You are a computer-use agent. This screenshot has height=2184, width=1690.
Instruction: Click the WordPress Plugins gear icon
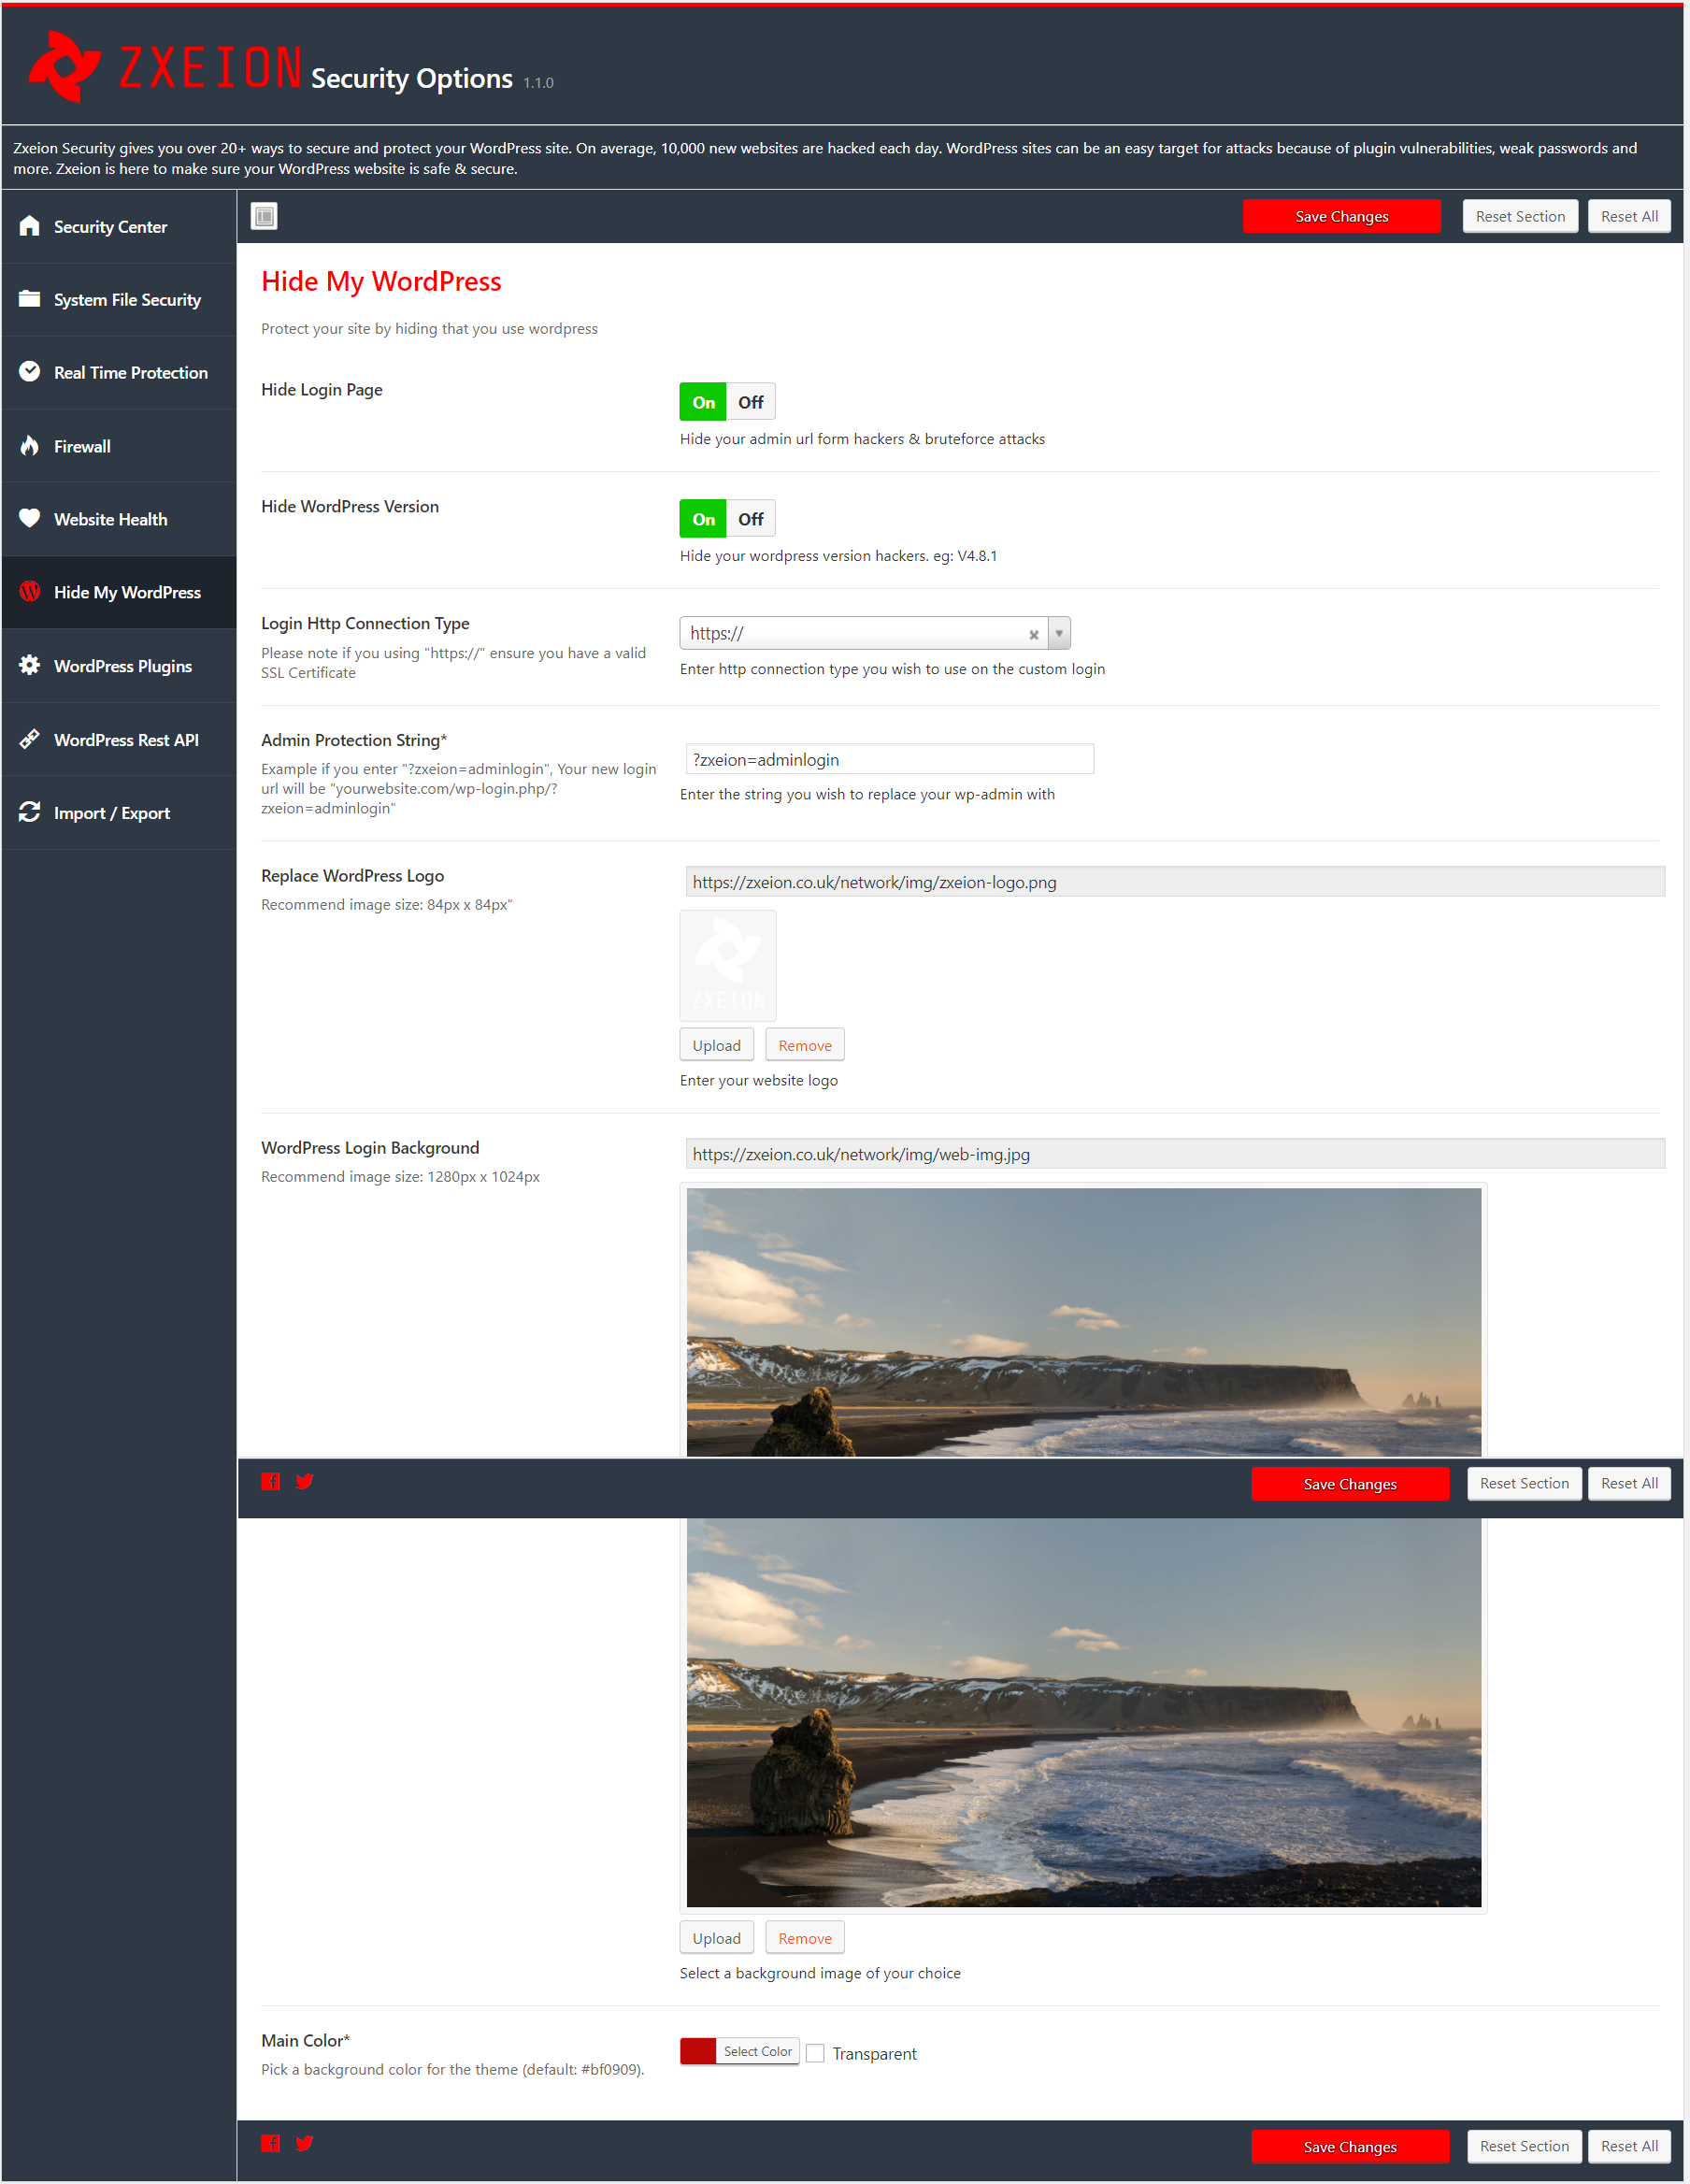pos(30,665)
